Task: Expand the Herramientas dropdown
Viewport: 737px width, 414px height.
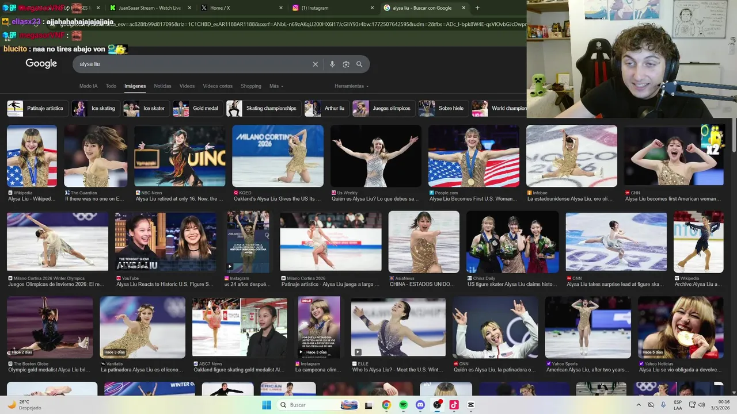Action: pos(351,86)
